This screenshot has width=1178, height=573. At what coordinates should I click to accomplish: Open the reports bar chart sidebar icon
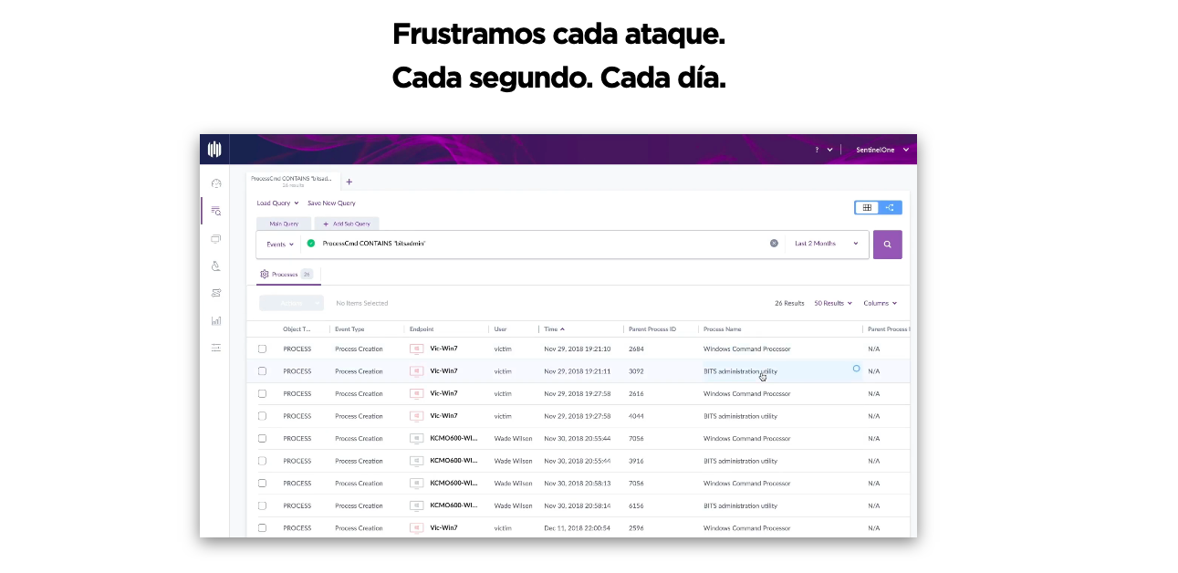coord(216,320)
